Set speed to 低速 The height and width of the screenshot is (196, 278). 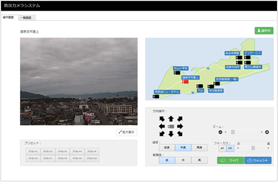[x=167, y=148]
